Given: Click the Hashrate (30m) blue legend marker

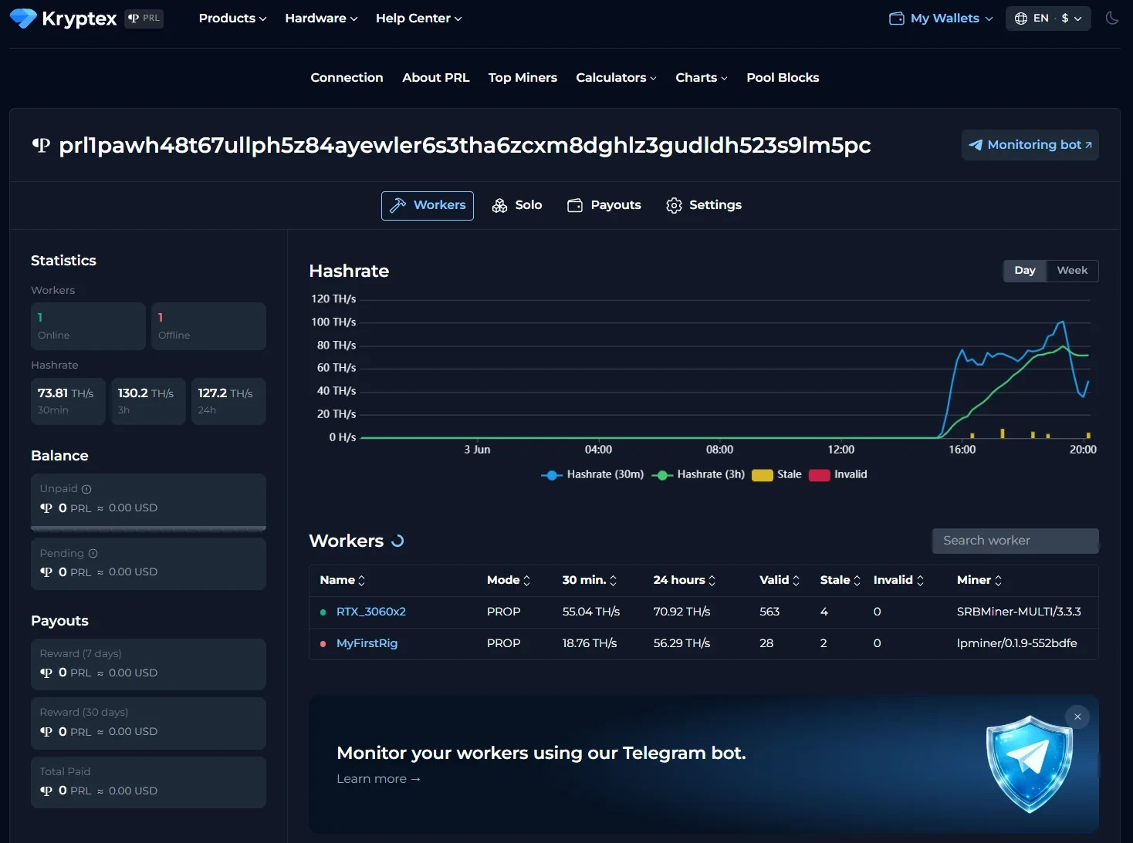Looking at the screenshot, I should (x=552, y=475).
